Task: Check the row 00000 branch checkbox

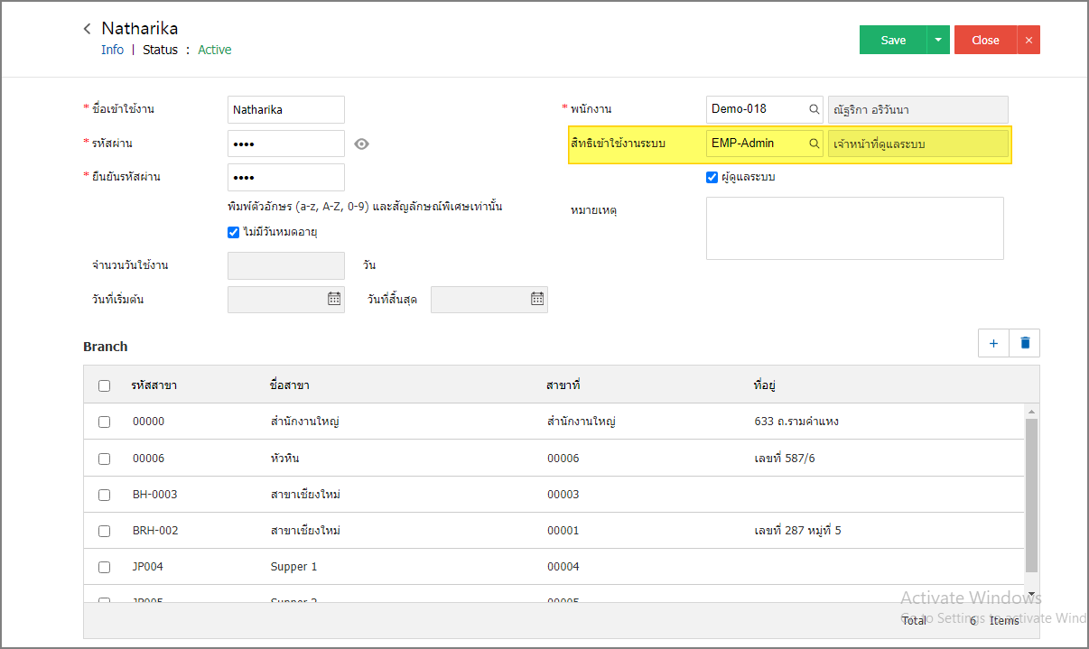Action: click(x=104, y=422)
